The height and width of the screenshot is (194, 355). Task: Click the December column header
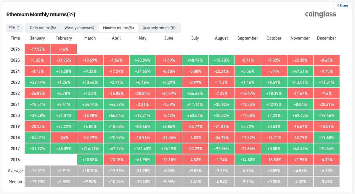(x=326, y=38)
